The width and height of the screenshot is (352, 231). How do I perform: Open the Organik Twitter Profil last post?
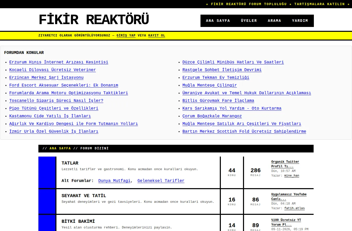[285, 164]
